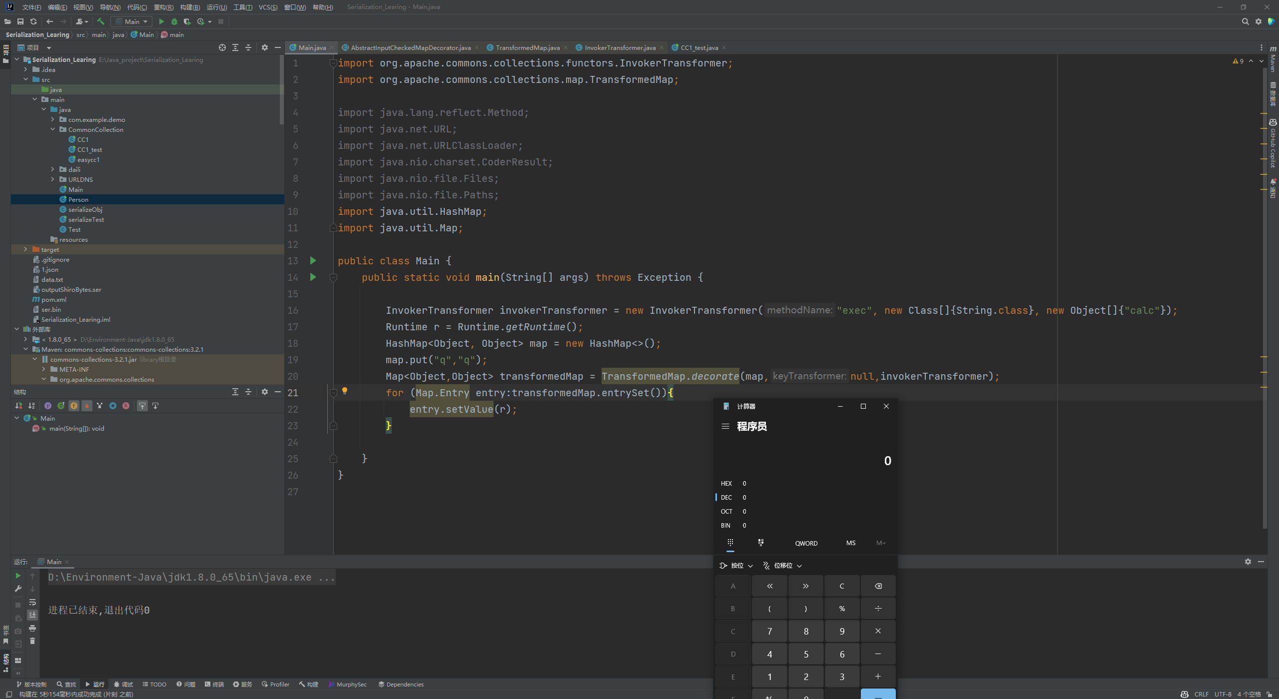
Task: Reload all files from disk
Action: 33,21
